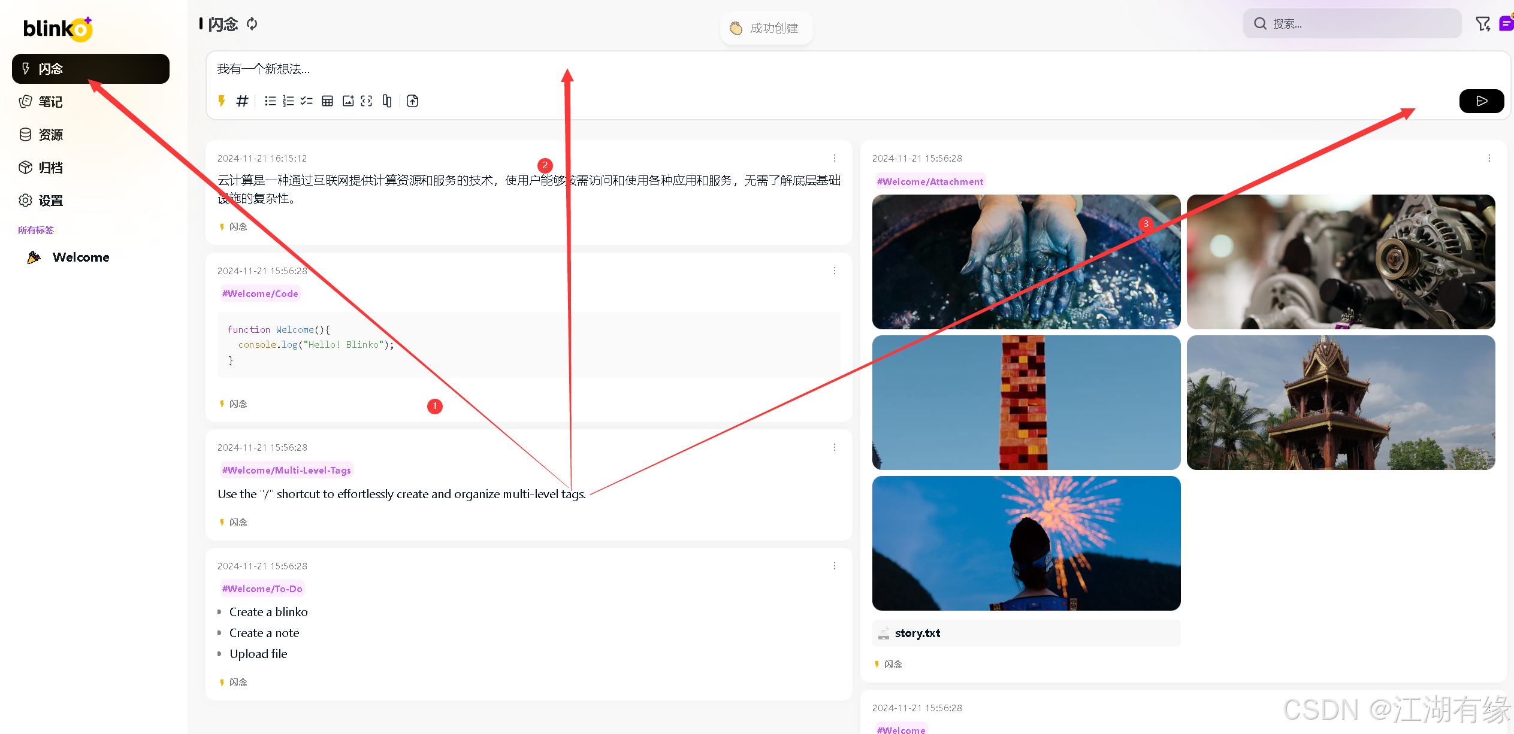The width and height of the screenshot is (1514, 734).
Task: Click the upload file icon in the editor
Action: coord(413,101)
